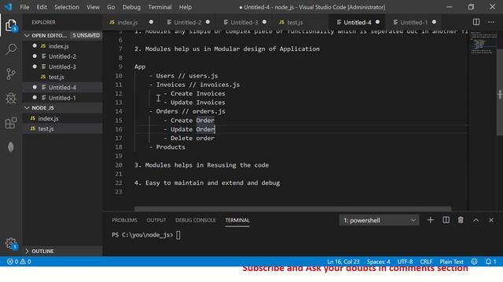Click in the PowerShell terminal prompt
The width and height of the screenshot is (503, 282).
pos(146,235)
